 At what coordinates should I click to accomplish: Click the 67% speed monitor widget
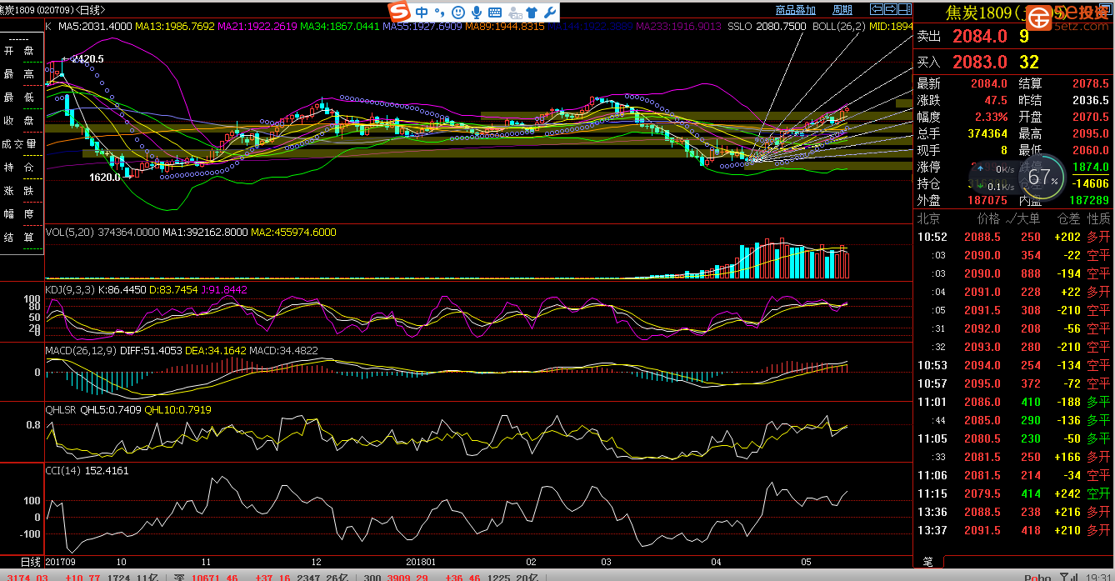click(x=1042, y=177)
